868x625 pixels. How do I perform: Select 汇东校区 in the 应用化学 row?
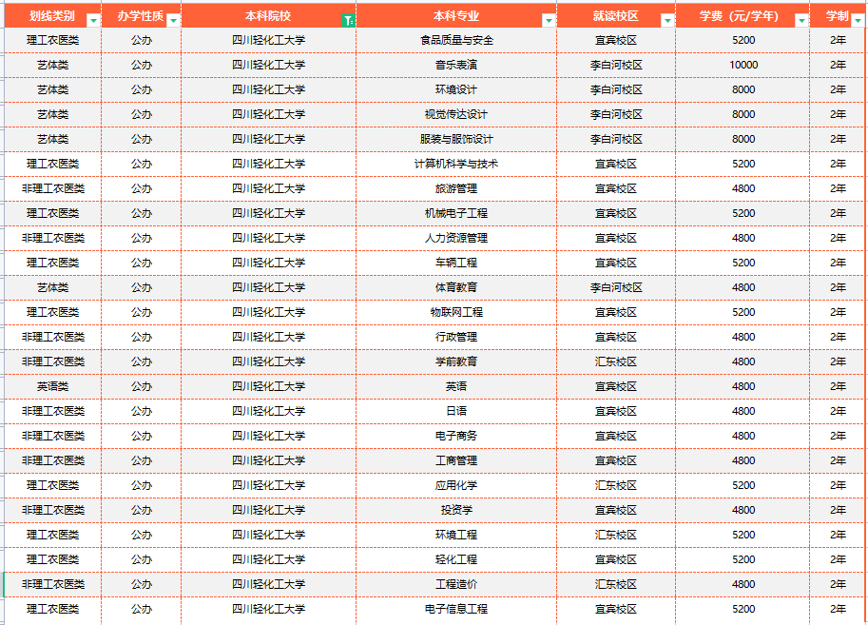(616, 485)
